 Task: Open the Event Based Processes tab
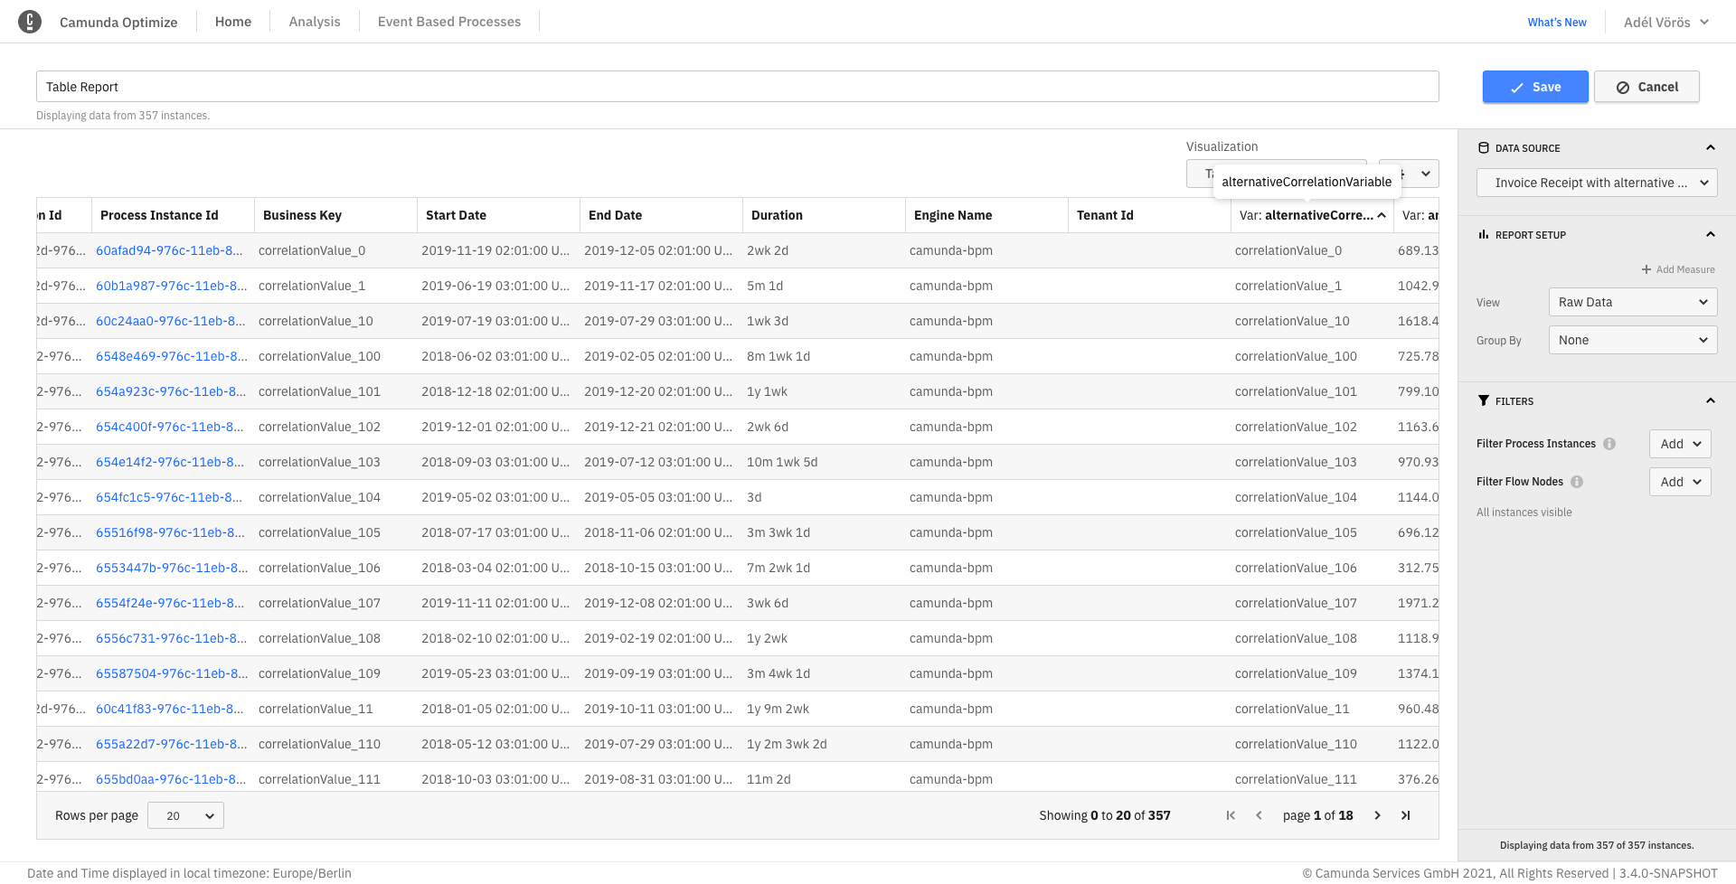pos(448,22)
